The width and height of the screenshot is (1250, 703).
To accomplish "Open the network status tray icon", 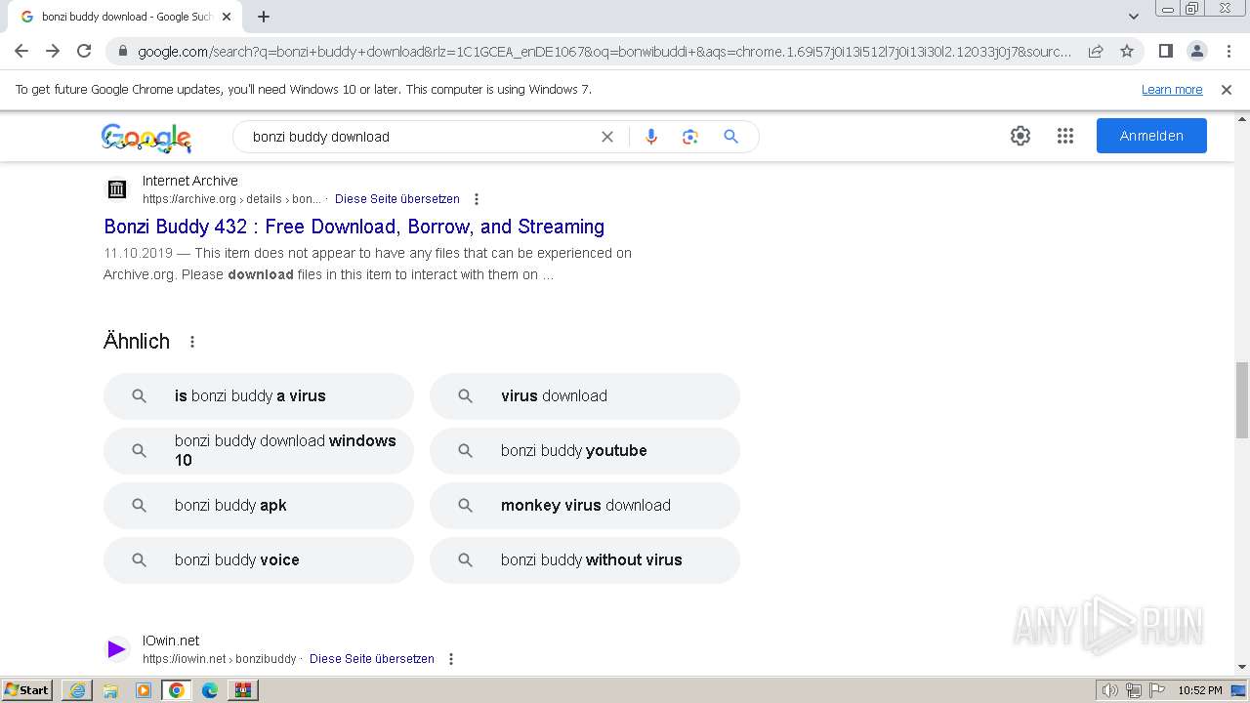I will (1134, 690).
